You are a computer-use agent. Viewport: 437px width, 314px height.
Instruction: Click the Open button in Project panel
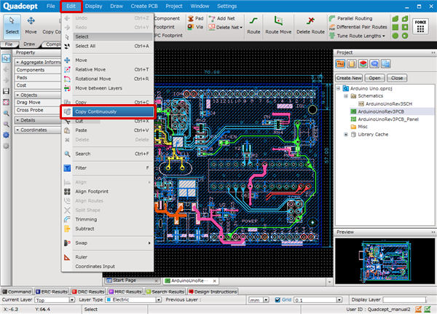(374, 77)
